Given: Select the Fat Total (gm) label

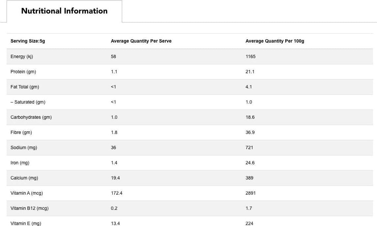Looking at the screenshot, I should pyautogui.click(x=25, y=87).
